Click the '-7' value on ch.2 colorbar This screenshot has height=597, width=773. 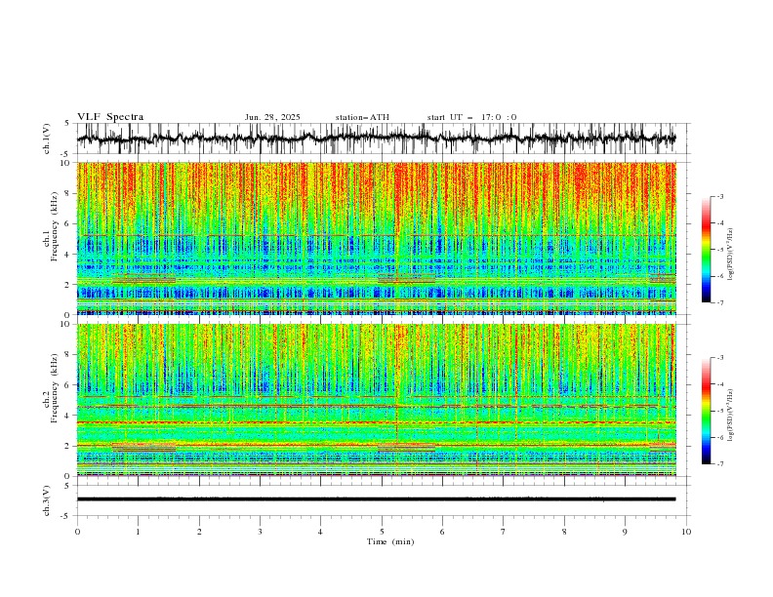click(719, 463)
